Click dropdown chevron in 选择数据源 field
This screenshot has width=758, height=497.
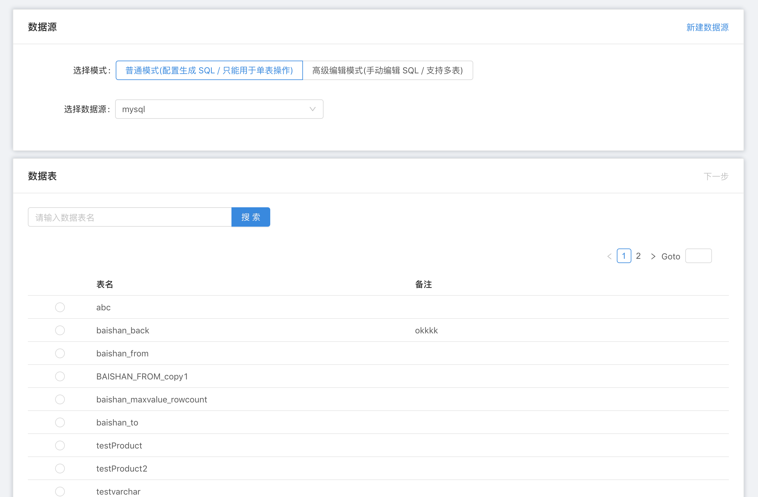click(312, 109)
